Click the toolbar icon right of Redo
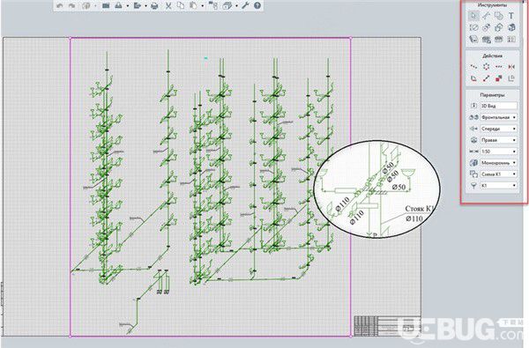The image size is (529, 348). tap(86, 6)
